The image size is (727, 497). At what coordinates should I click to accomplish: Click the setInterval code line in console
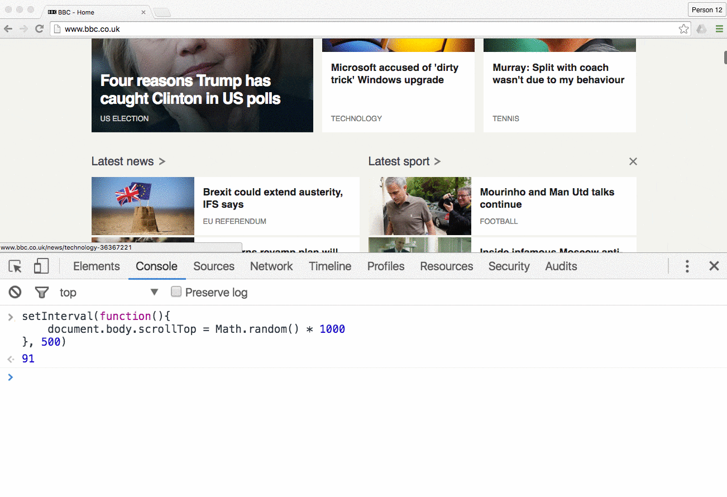96,316
